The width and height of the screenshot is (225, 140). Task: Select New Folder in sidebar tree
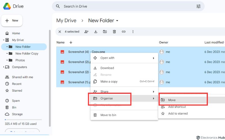[24, 47]
